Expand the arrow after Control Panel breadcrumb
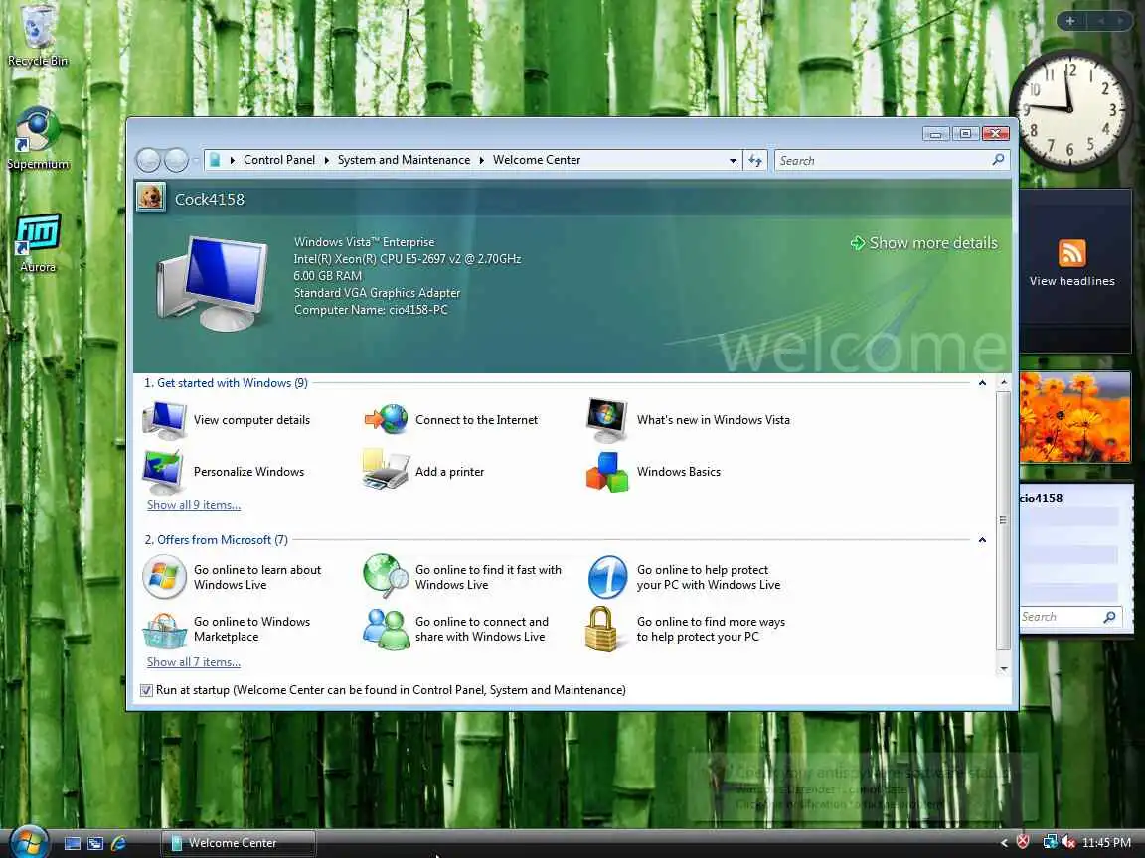This screenshot has height=858, width=1145. coord(326,161)
